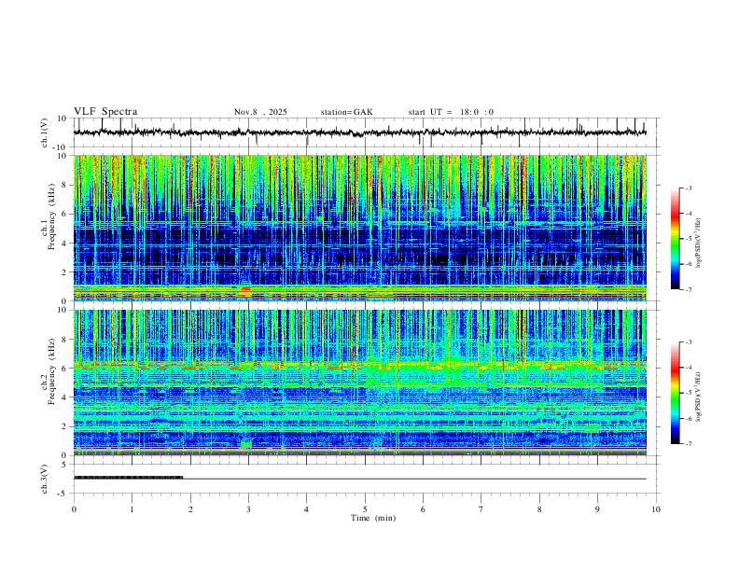Image resolution: width=739 pixels, height=571 pixels.
Task: Click the "start UT = 18: 0 : 0" text
Action: (x=451, y=112)
